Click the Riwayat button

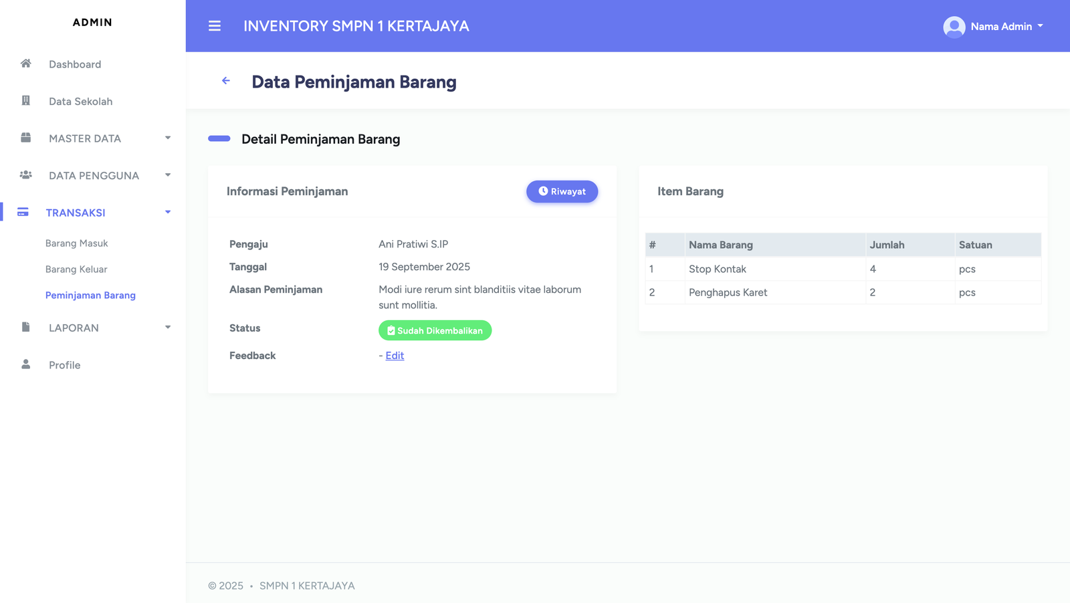562,192
